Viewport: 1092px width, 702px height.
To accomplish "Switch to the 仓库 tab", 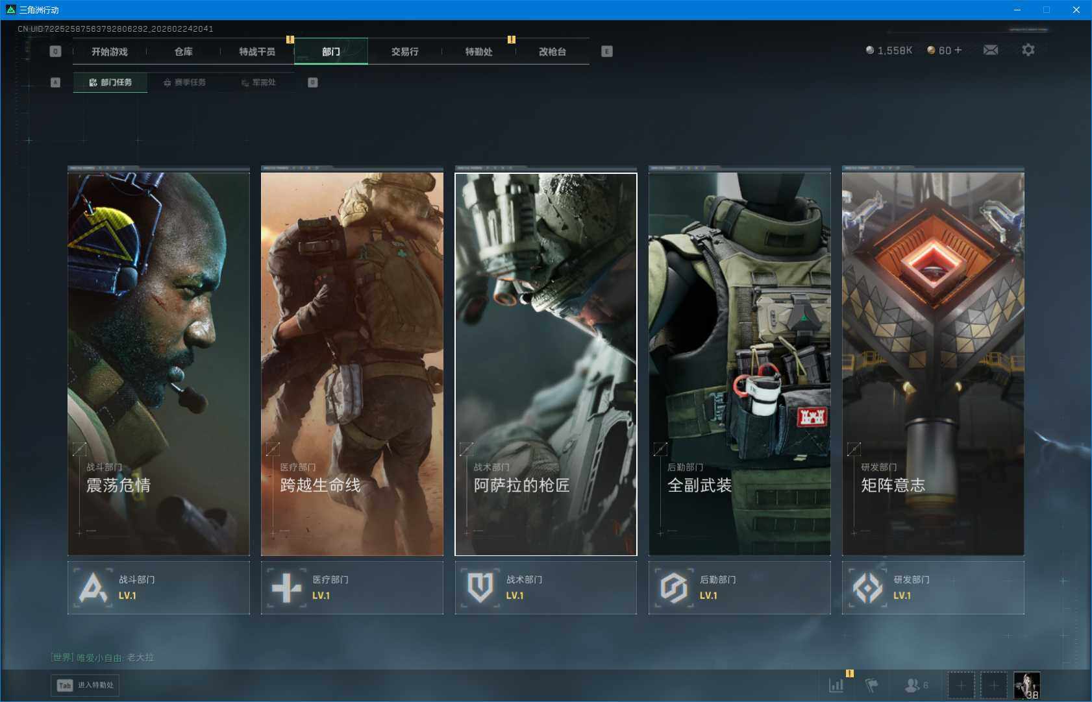I will tap(184, 51).
